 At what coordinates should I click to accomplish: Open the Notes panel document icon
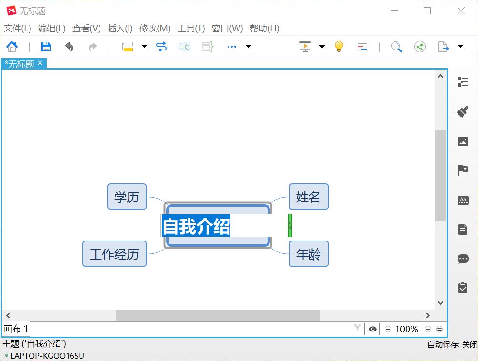[462, 229]
